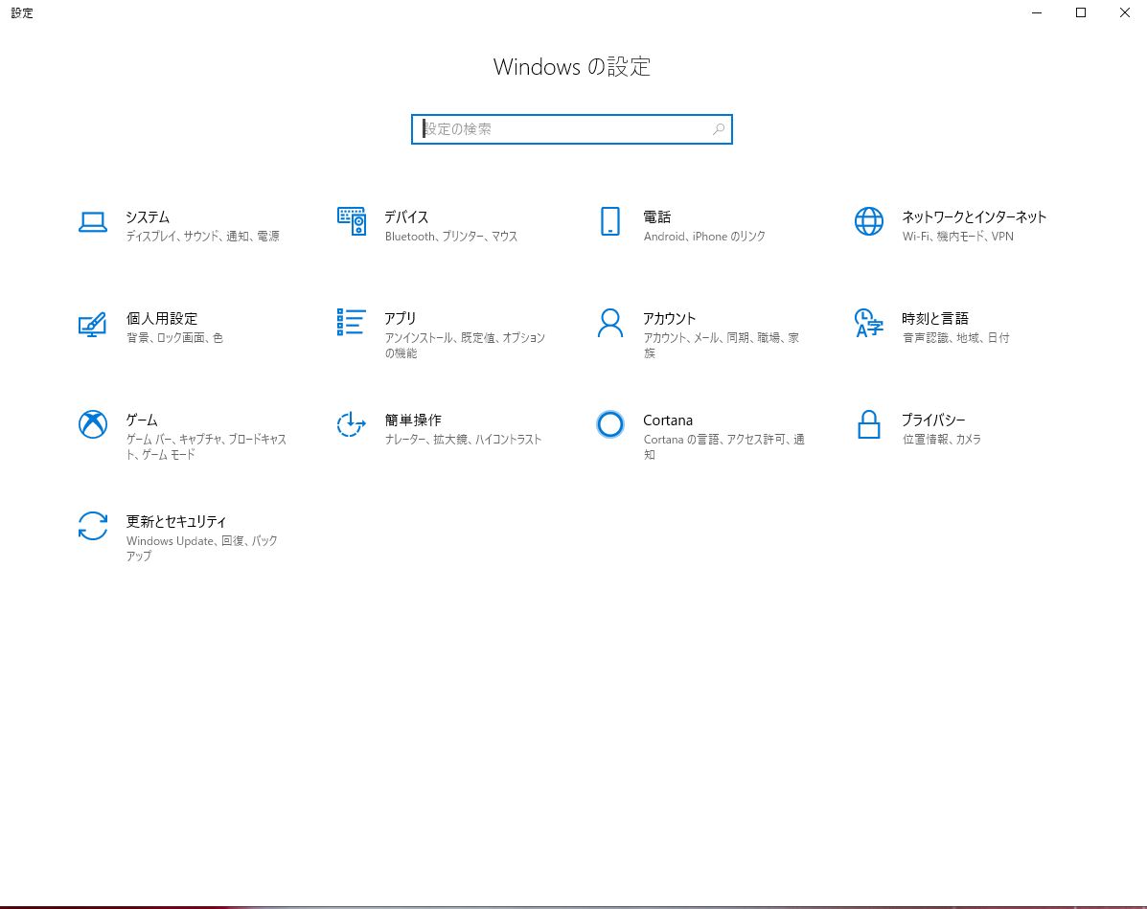The height and width of the screenshot is (909, 1147).
Task: Click the Ease of Access icon
Action: pyautogui.click(x=351, y=424)
